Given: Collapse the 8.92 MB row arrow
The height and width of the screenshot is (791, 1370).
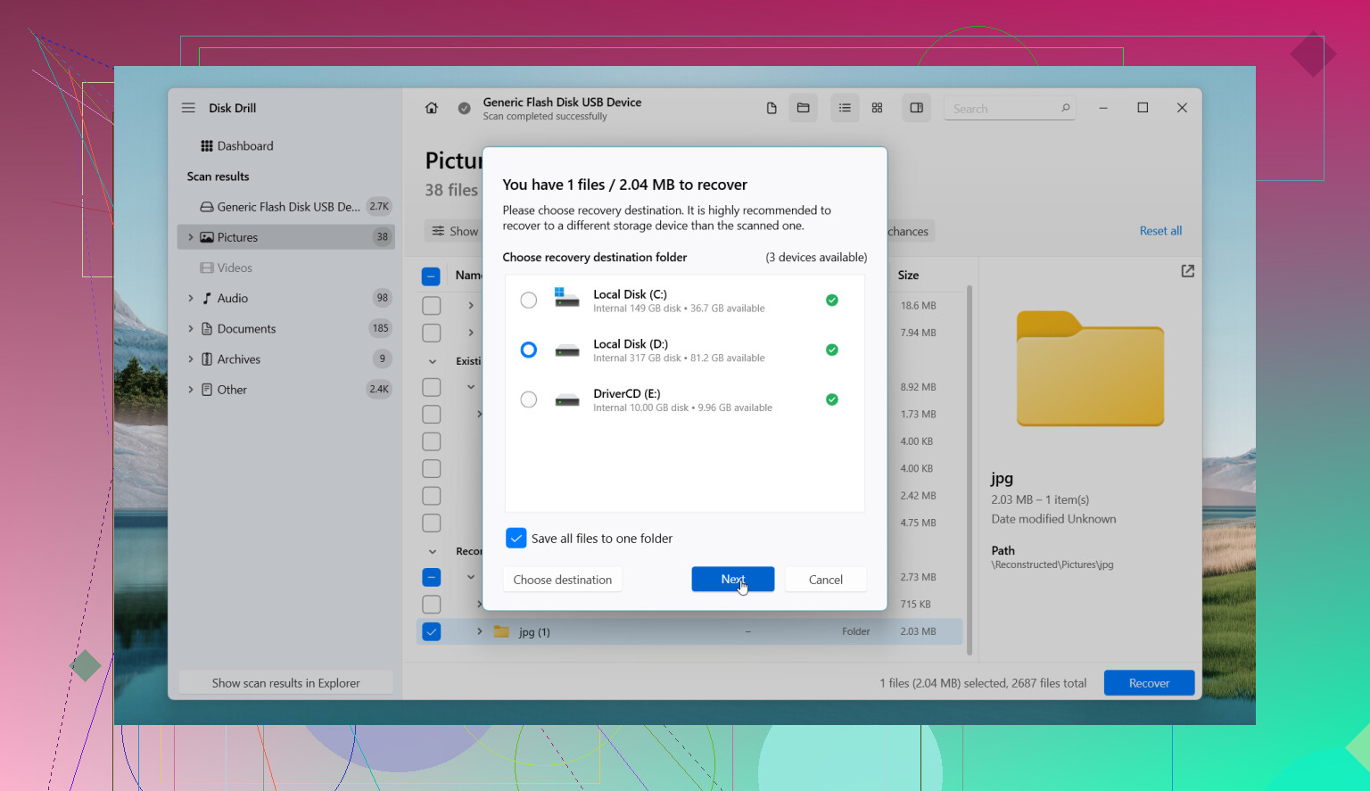Looking at the screenshot, I should tap(471, 387).
